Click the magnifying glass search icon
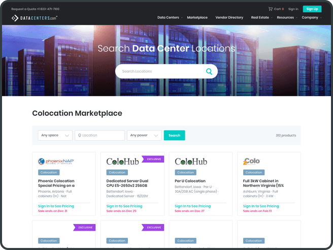Image resolution: width=333 pixels, height=250 pixels. tap(209, 71)
